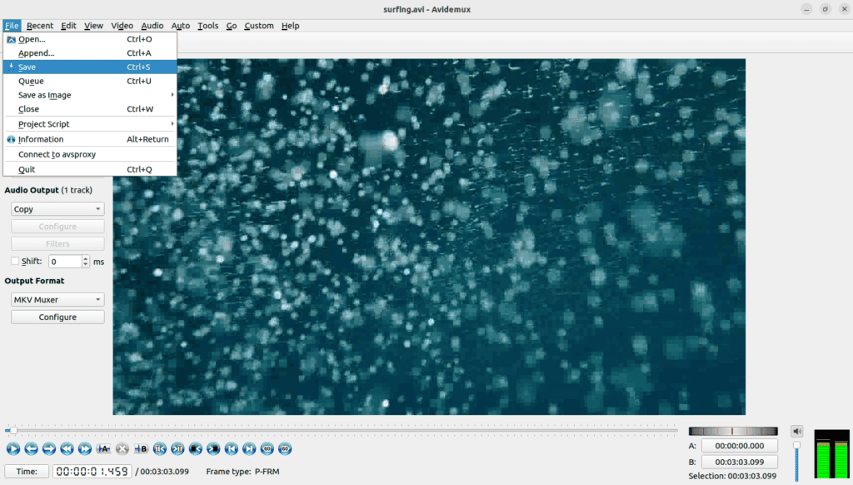Jump to next keyframe (double right arrow)
Viewport: 853px width, 485px height.
pos(85,449)
